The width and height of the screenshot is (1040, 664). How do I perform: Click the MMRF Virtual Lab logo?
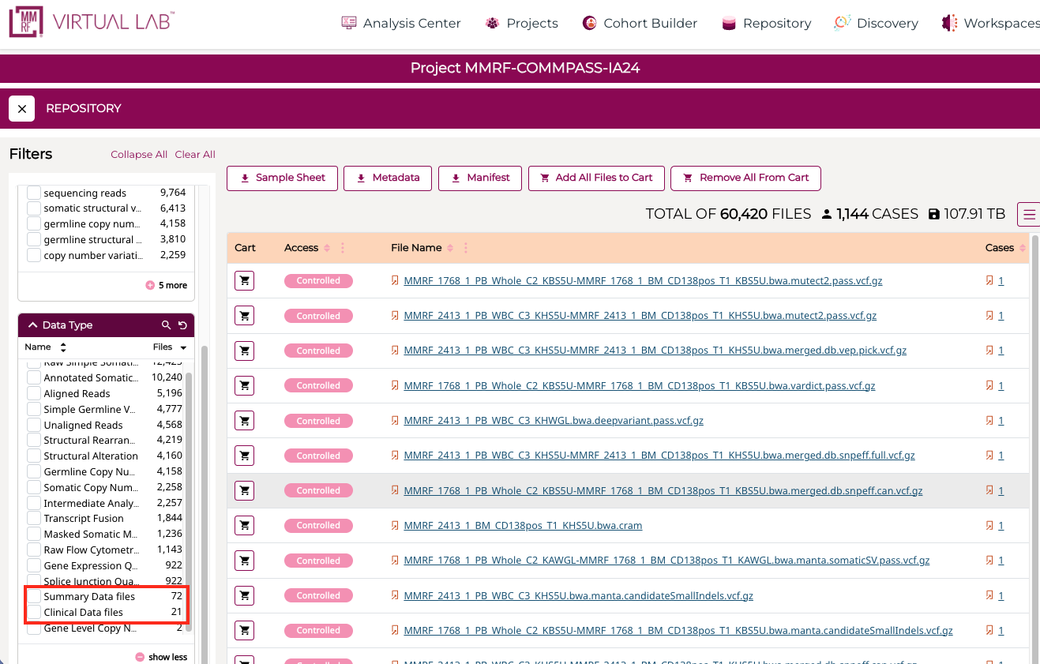(92, 23)
